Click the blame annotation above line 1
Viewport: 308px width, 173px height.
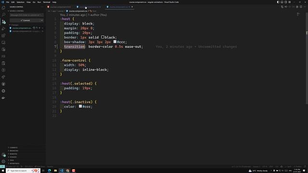tap(83, 15)
